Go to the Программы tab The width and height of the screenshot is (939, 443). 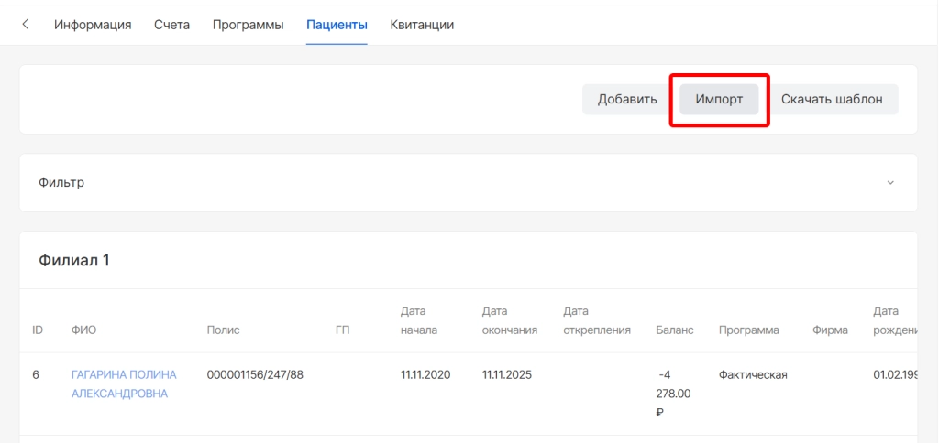click(x=248, y=25)
